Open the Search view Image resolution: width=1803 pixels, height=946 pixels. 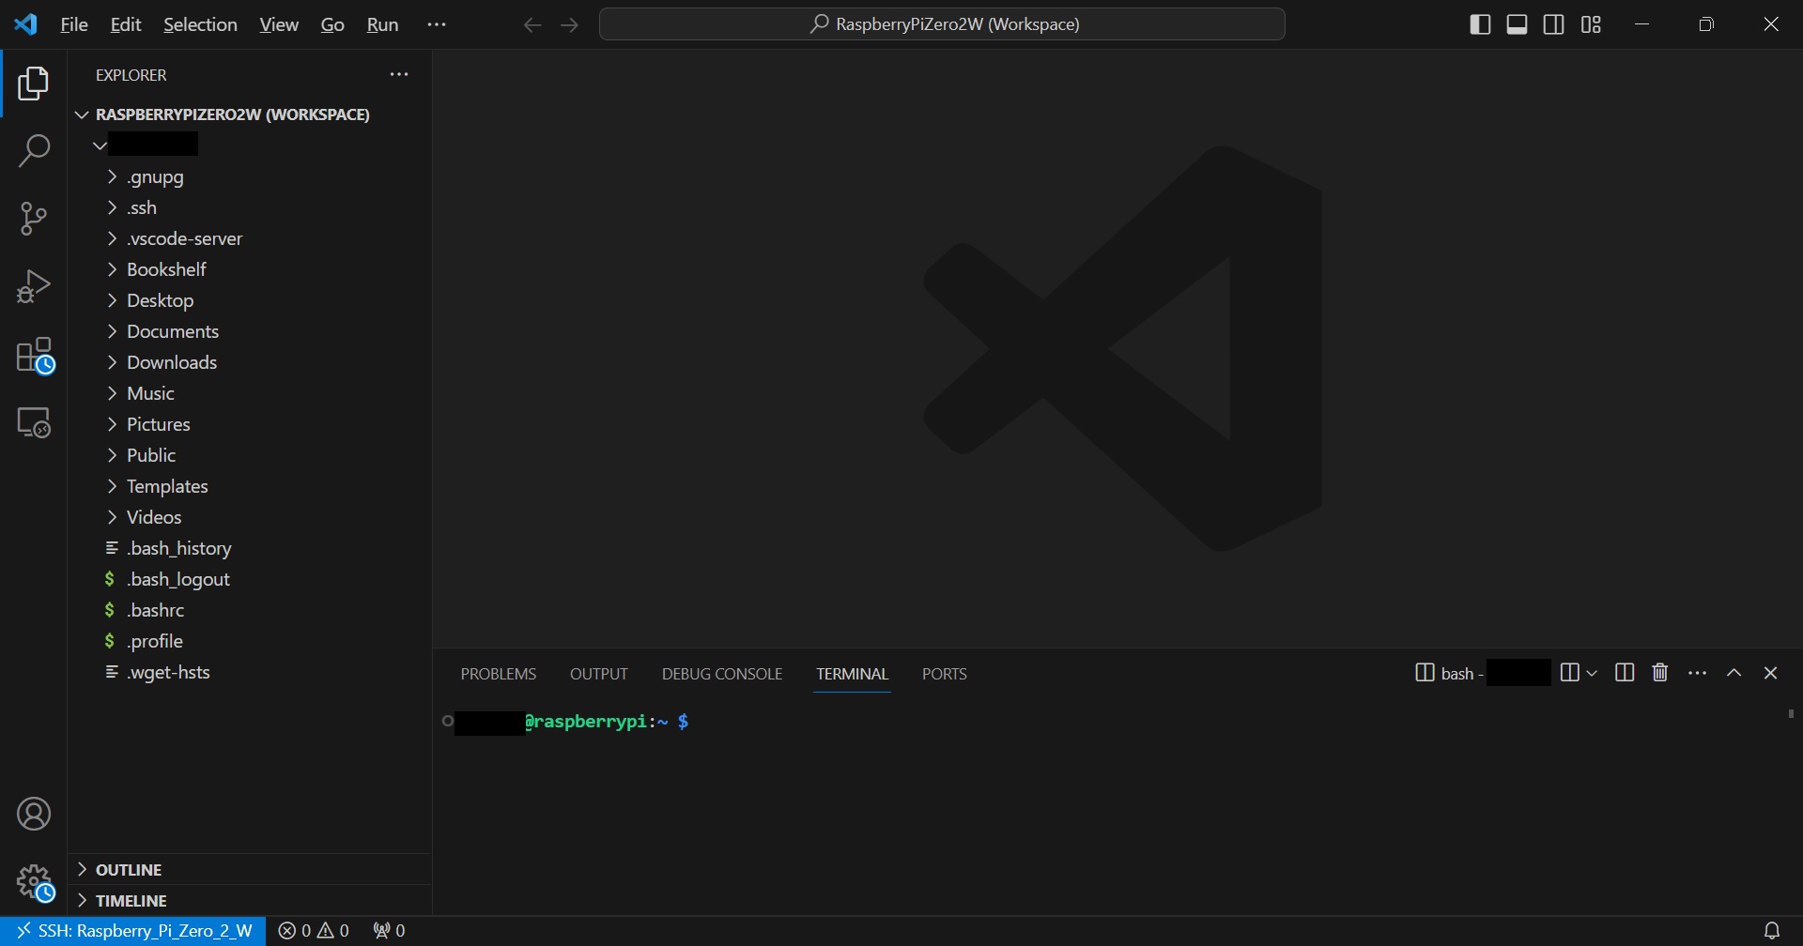coord(34,150)
